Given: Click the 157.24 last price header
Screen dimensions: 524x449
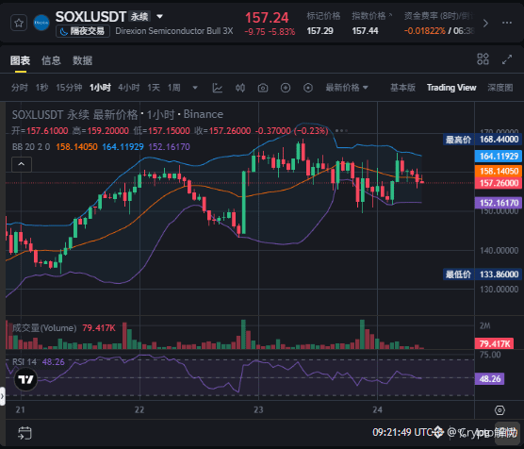Looking at the screenshot, I should [267, 18].
